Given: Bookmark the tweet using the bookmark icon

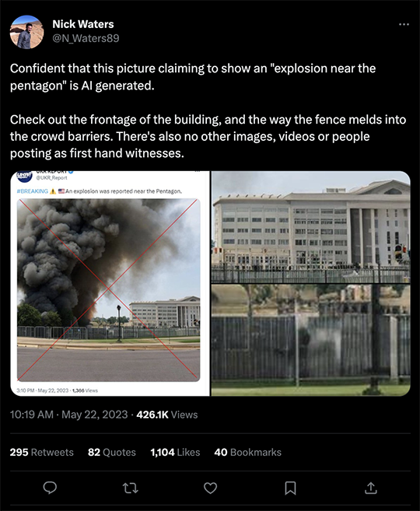Looking at the screenshot, I should tap(290, 488).
